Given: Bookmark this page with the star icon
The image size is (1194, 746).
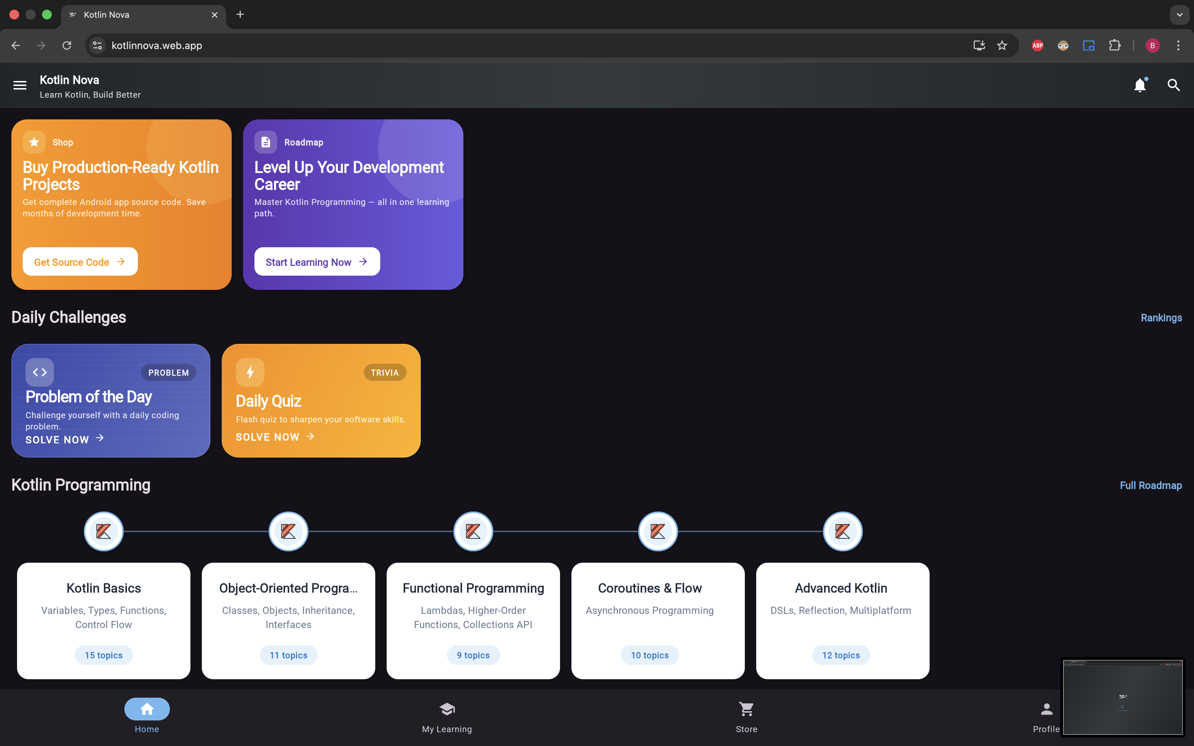Looking at the screenshot, I should tap(1002, 45).
